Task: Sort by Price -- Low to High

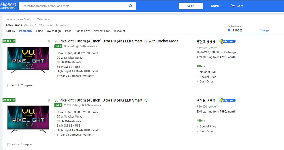Action: (x=49, y=31)
